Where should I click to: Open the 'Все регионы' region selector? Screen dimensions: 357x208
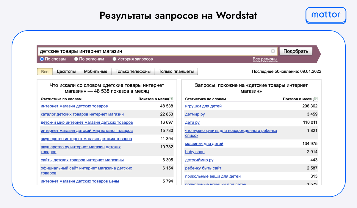pos(265,59)
